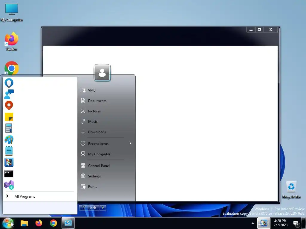306x229 pixels.
Task: Launch the Visual Studio Installer icon
Action: tap(9, 185)
